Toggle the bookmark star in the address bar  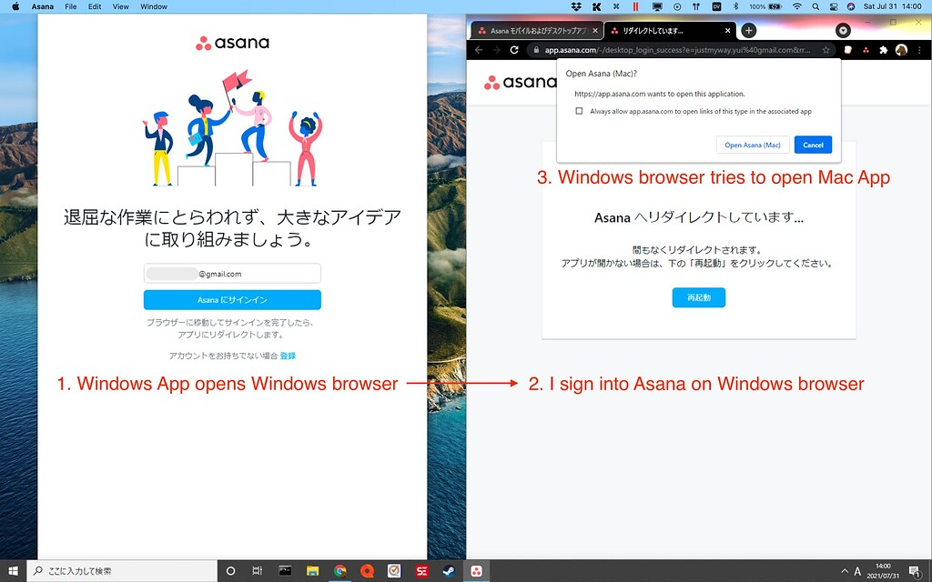[825, 50]
